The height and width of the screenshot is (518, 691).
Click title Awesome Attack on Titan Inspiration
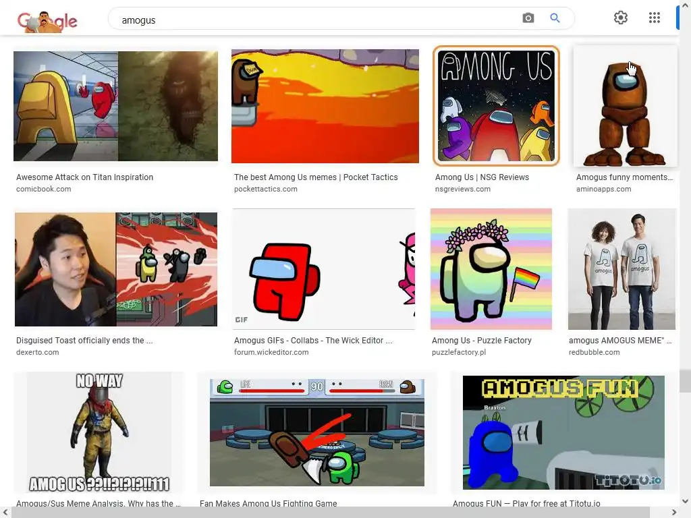click(x=84, y=177)
